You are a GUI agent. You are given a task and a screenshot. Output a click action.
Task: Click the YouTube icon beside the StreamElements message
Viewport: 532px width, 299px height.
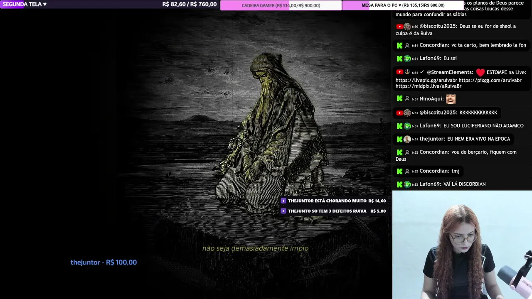pos(399,72)
